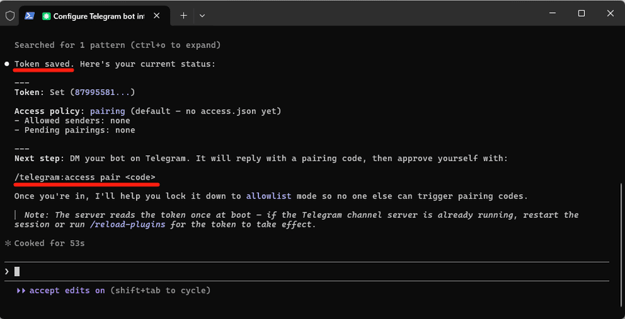Click the green tab icon

pyautogui.click(x=47, y=16)
